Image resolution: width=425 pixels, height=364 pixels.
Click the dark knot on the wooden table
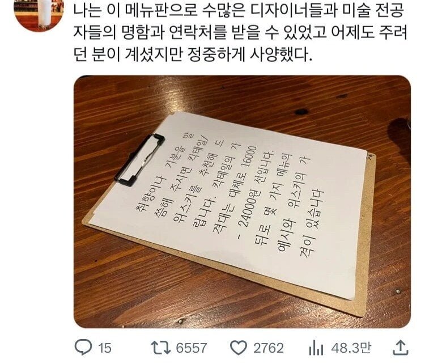point(301,112)
